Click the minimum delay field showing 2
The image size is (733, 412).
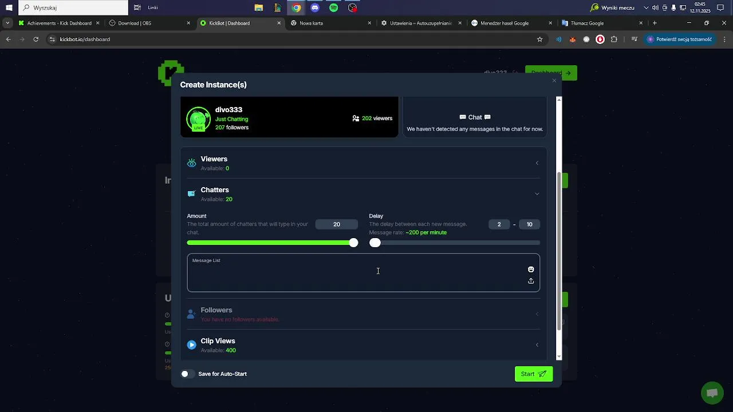(499, 224)
